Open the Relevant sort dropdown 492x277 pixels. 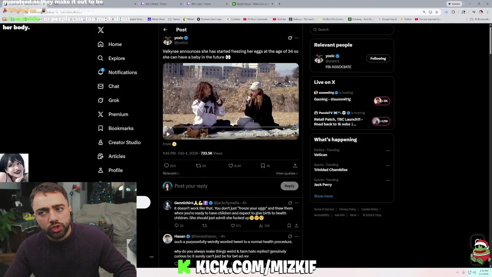tap(171, 173)
